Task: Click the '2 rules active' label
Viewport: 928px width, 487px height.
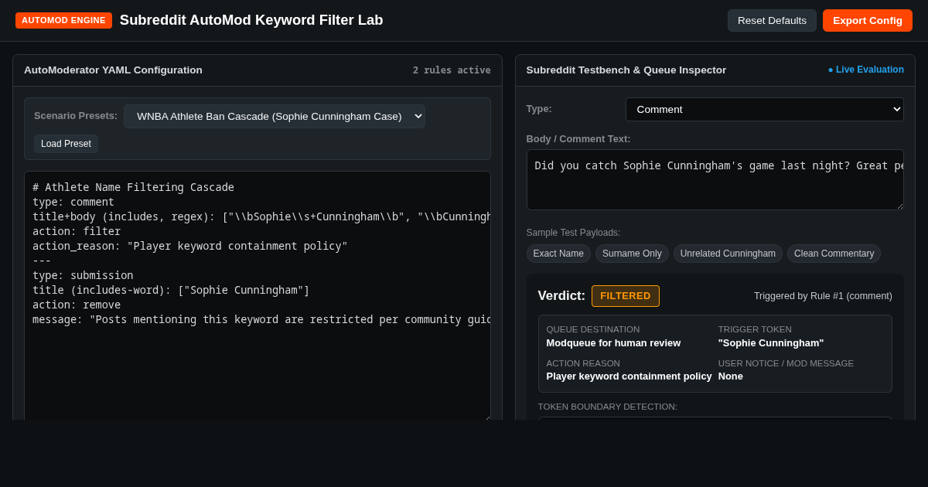Action: click(x=452, y=70)
